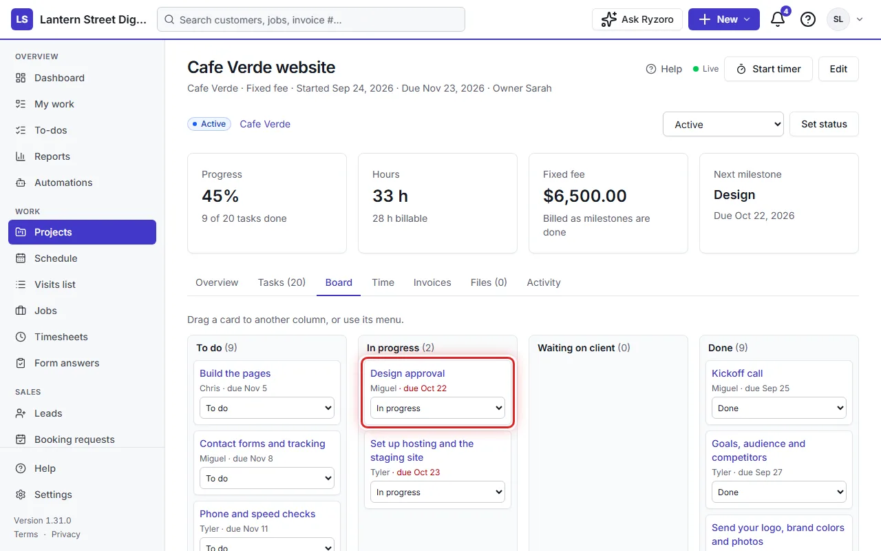Open Leads in sidebar
The image size is (881, 551).
click(83, 413)
